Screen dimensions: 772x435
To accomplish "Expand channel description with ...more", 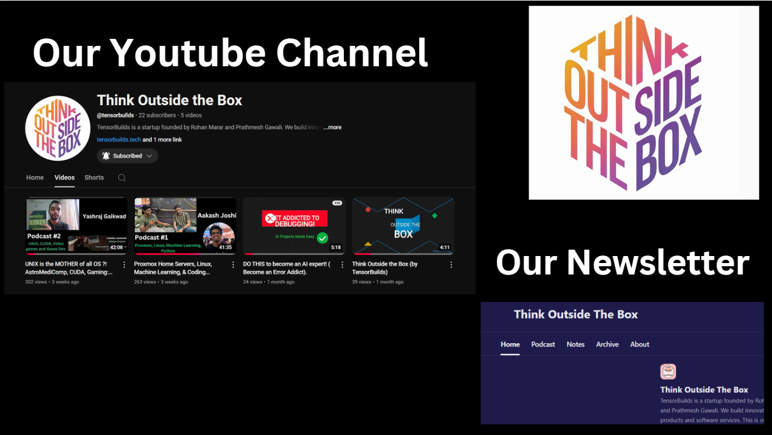I will pos(332,127).
